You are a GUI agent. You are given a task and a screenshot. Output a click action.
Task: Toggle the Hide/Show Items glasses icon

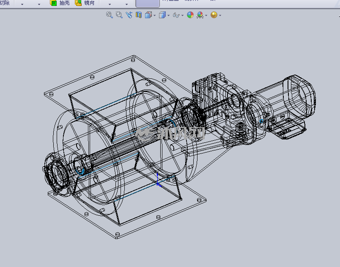click(x=176, y=15)
